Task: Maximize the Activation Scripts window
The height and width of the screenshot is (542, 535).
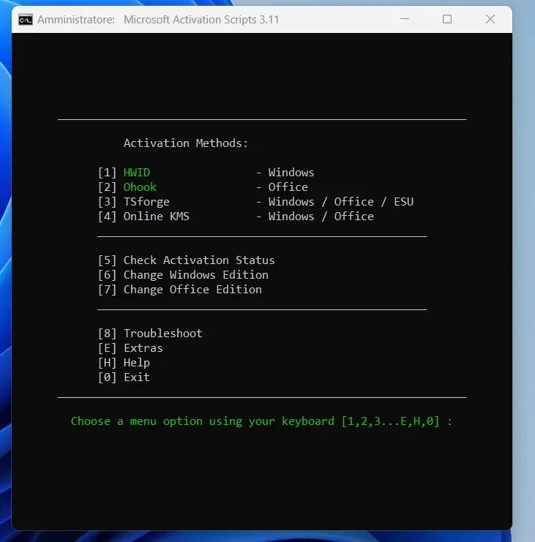Action: 447,19
